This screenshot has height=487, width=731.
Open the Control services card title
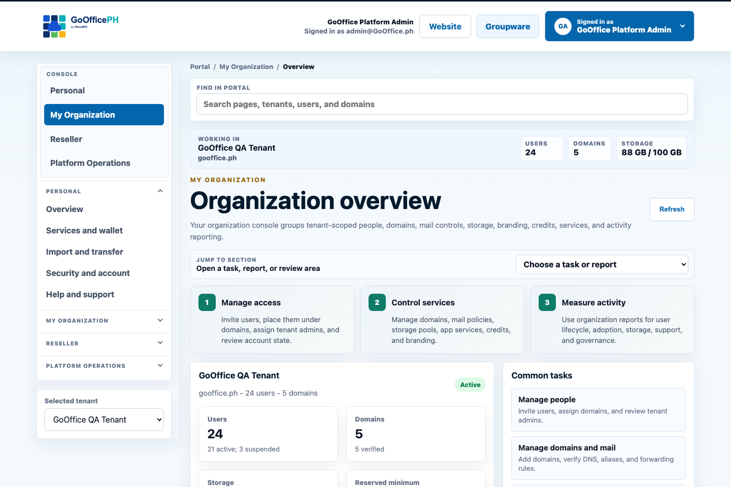pos(423,302)
